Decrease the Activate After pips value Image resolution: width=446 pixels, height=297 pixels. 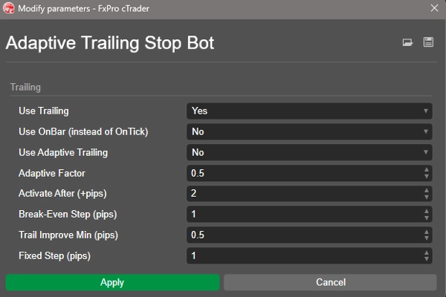[427, 197]
